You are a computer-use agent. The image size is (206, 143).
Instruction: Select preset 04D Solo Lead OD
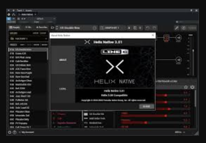(28, 108)
